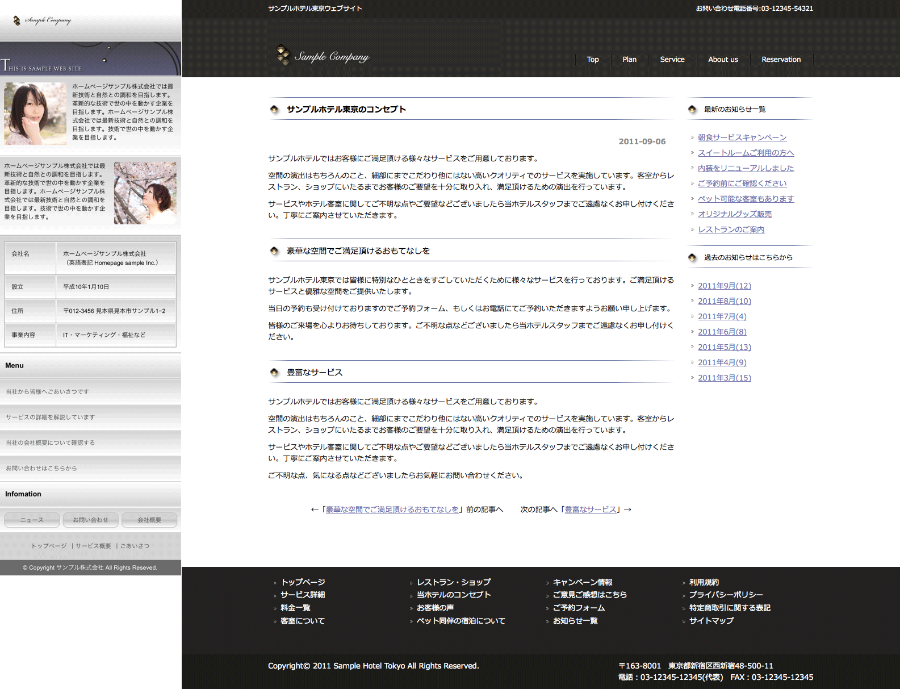
Task: Click the woman portrait photo at top left
Action: 35,114
